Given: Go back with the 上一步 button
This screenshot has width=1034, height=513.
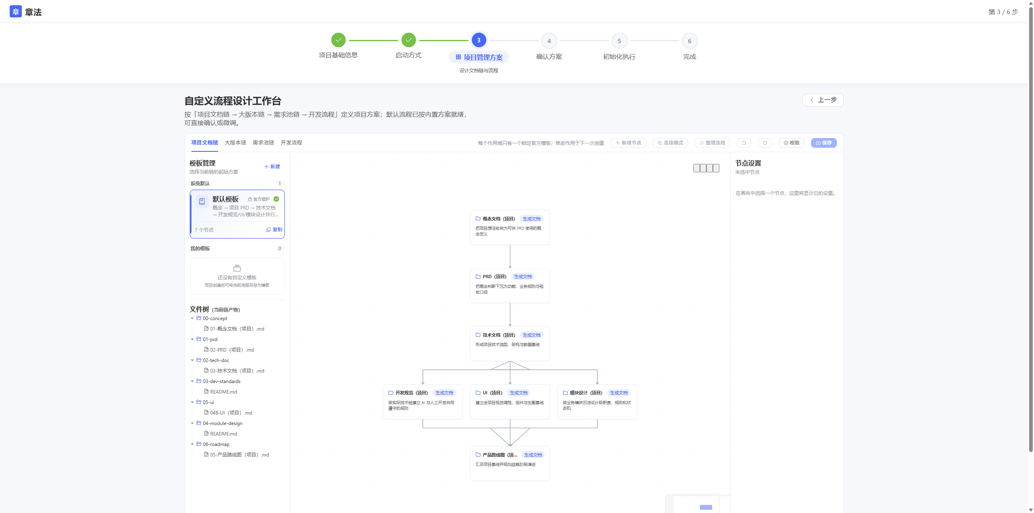Looking at the screenshot, I should click(x=823, y=100).
